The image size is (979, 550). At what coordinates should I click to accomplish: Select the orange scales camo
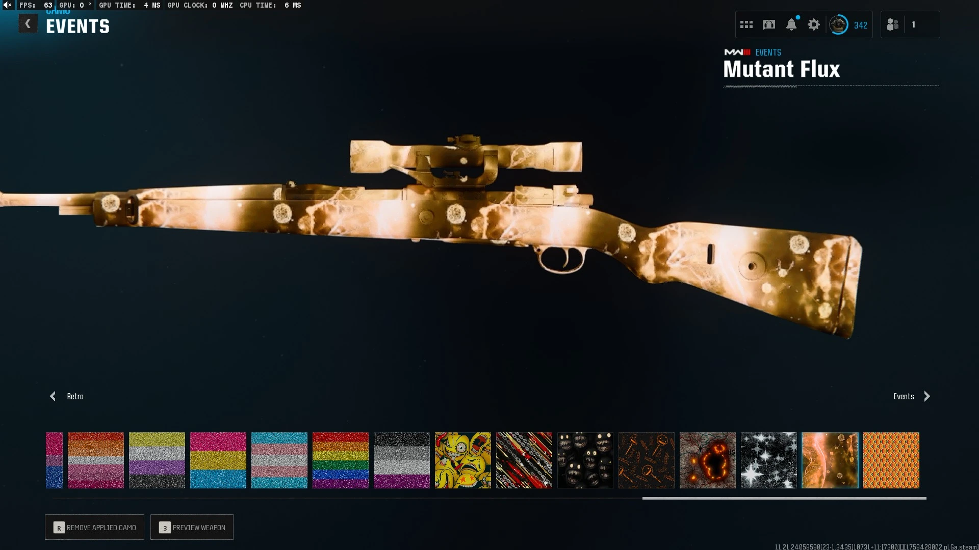pos(891,460)
